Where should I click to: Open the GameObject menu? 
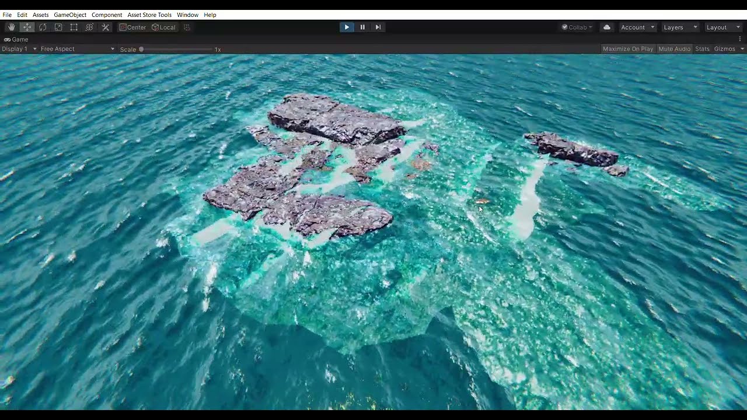[x=70, y=15]
